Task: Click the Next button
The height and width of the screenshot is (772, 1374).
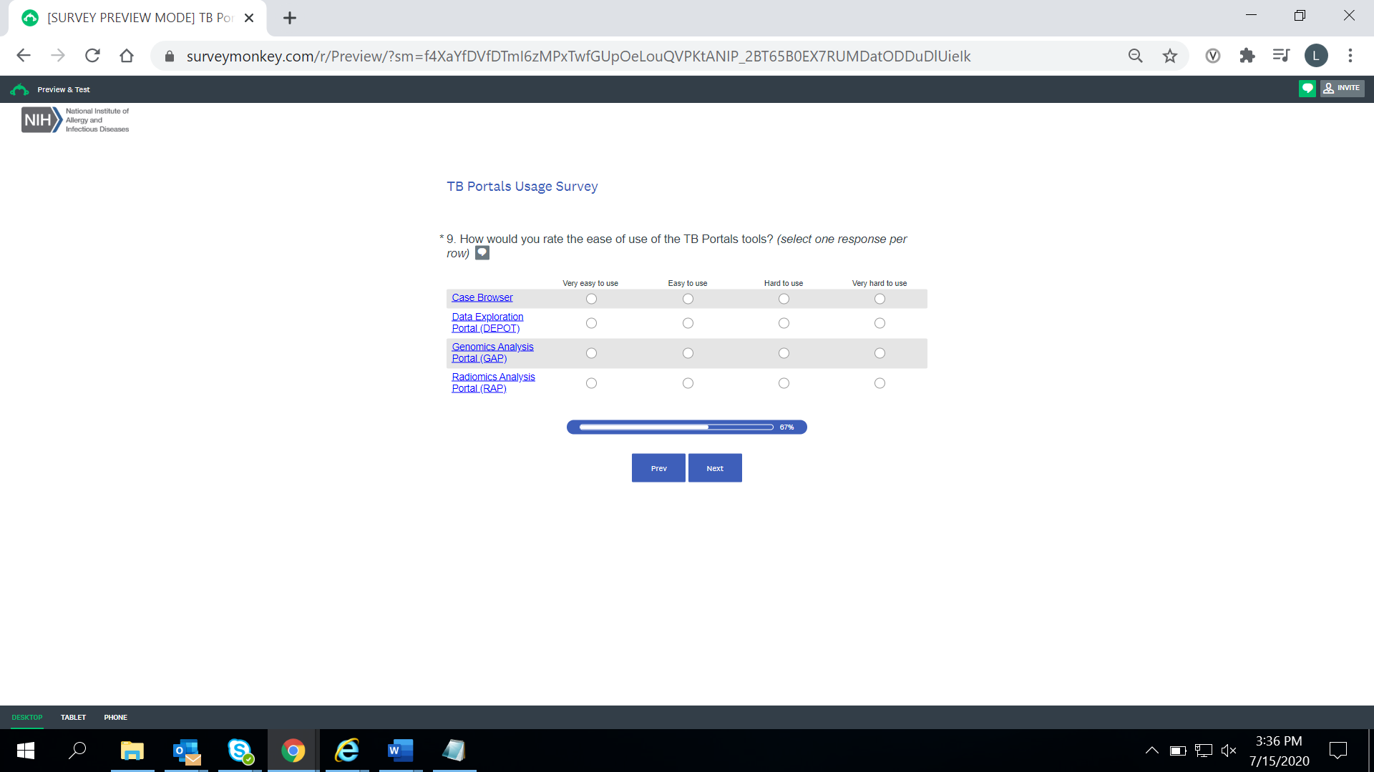Action: 715,468
